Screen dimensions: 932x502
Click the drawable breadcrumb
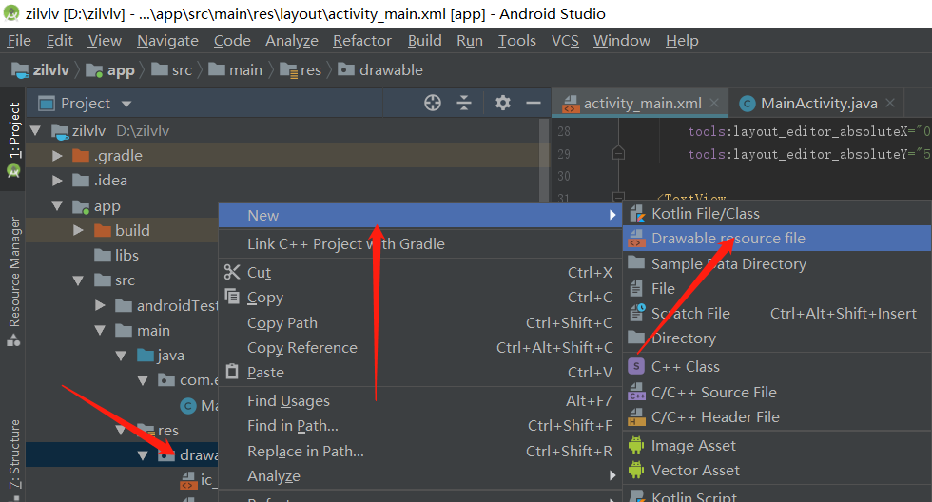click(x=380, y=70)
